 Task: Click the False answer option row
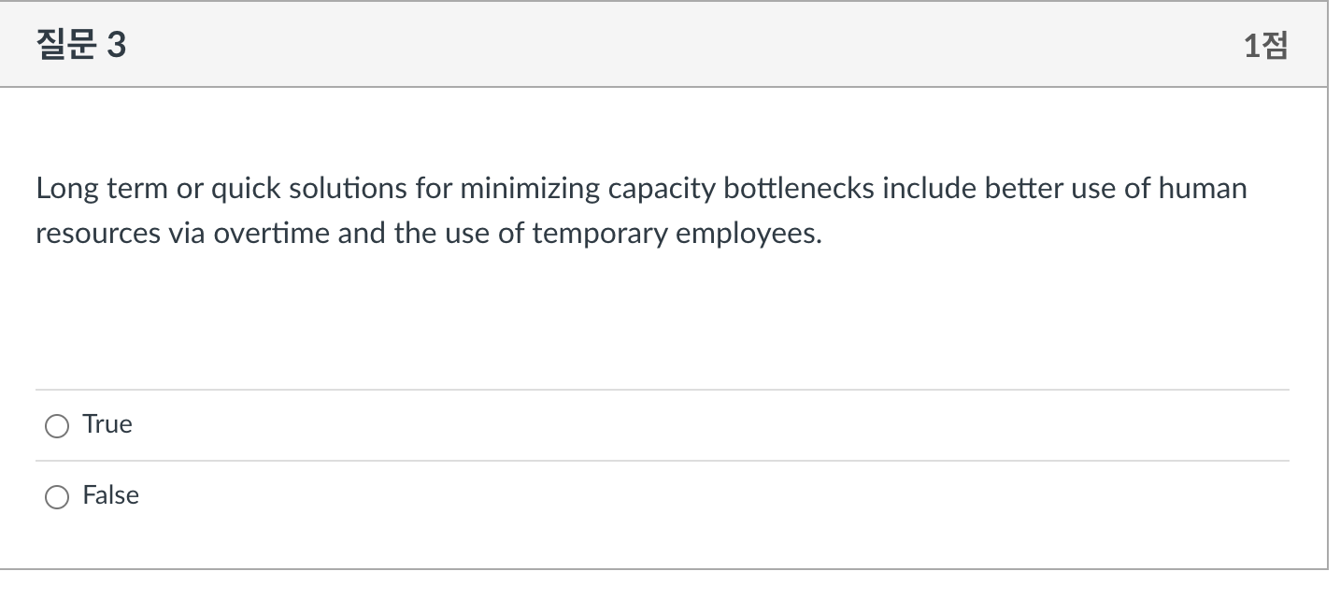[374, 496]
